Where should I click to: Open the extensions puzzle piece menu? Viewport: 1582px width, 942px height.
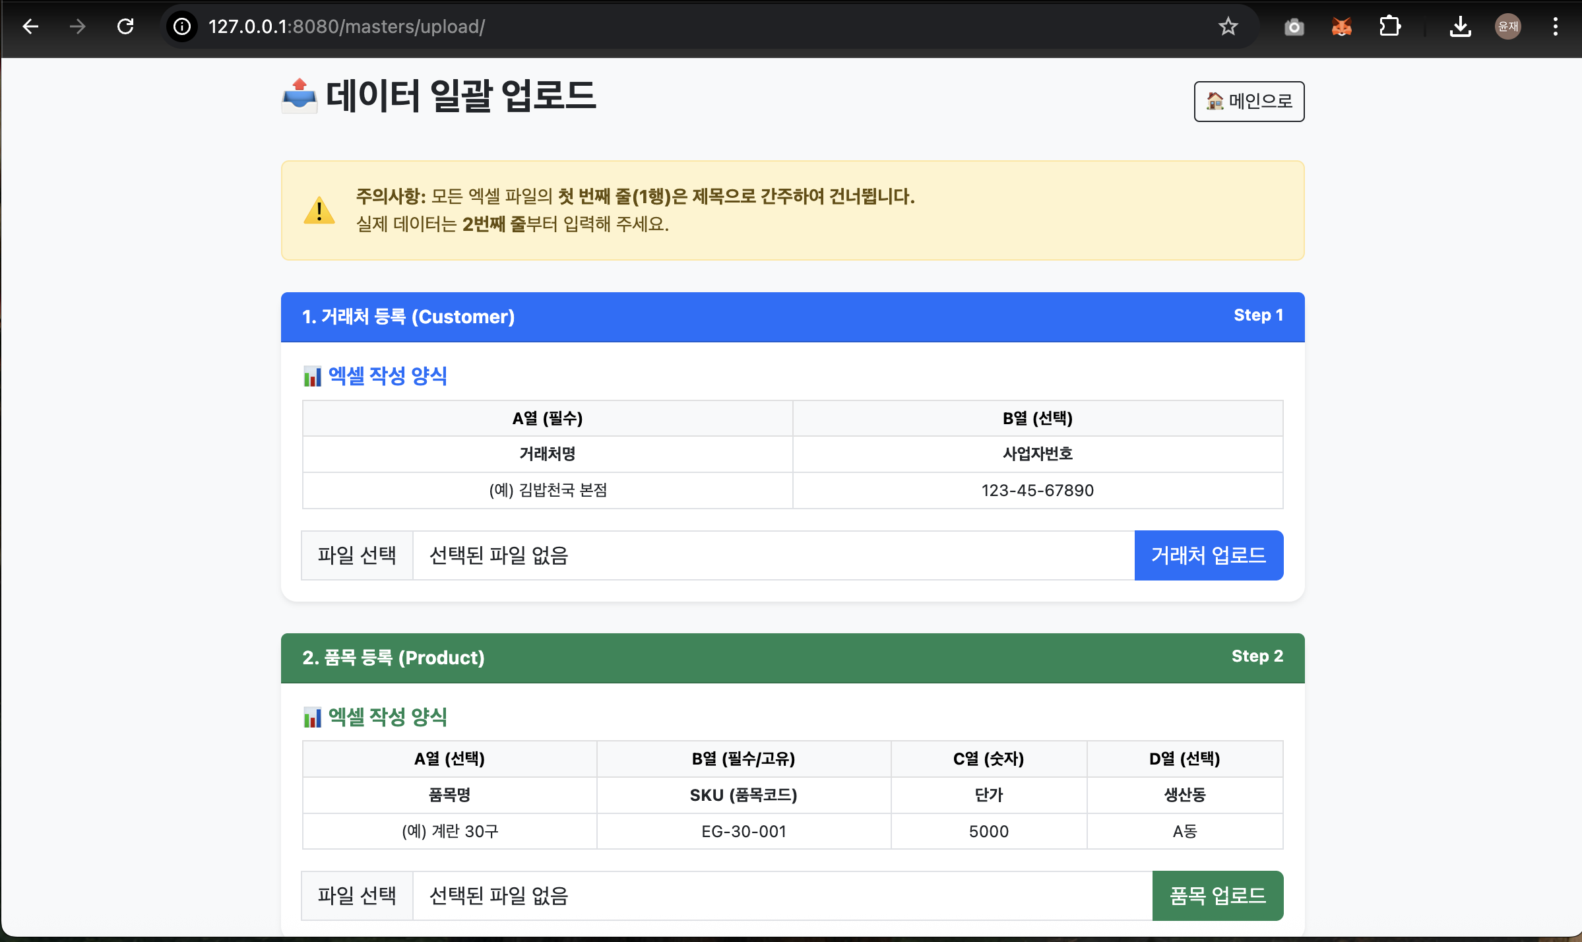coord(1390,26)
